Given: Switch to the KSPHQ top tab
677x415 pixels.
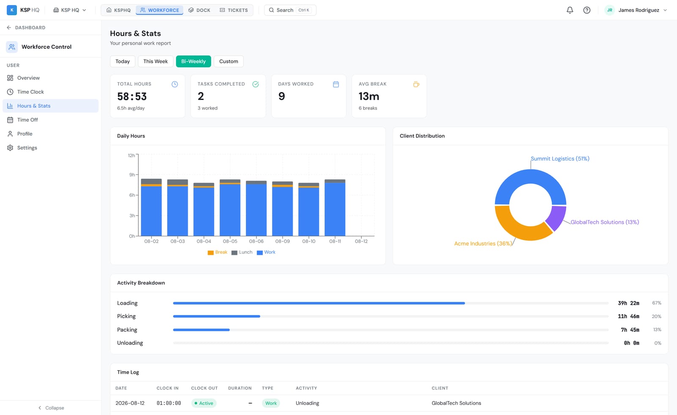Looking at the screenshot, I should click(118, 10).
